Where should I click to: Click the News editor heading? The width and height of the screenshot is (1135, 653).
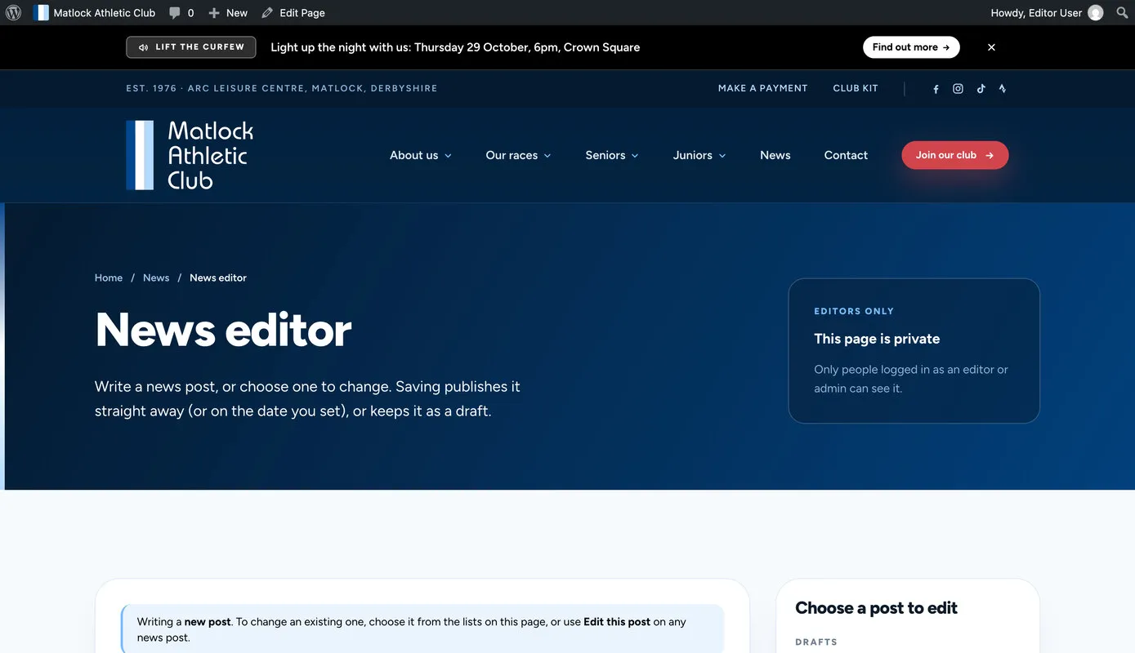223,330
